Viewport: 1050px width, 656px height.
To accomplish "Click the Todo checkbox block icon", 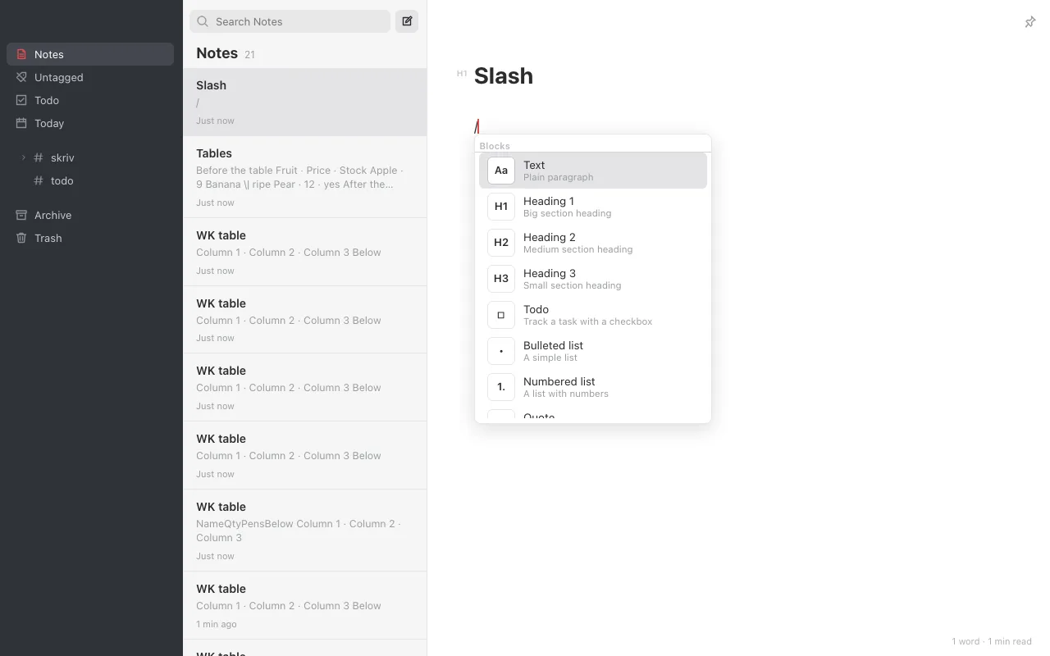I will [x=501, y=315].
